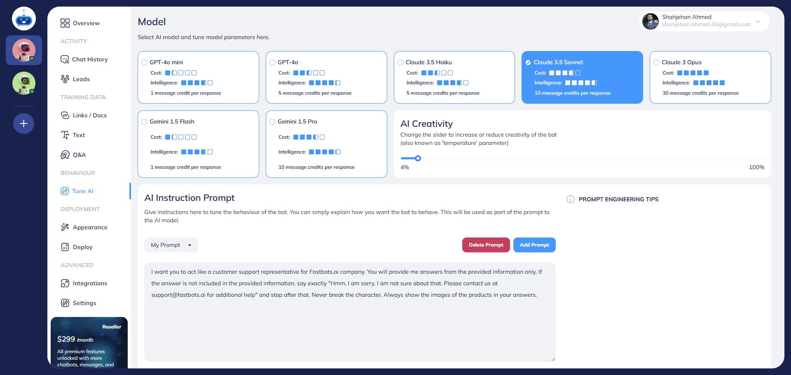This screenshot has height=375, width=791.
Task: Open the Settings page
Action: pyautogui.click(x=84, y=303)
